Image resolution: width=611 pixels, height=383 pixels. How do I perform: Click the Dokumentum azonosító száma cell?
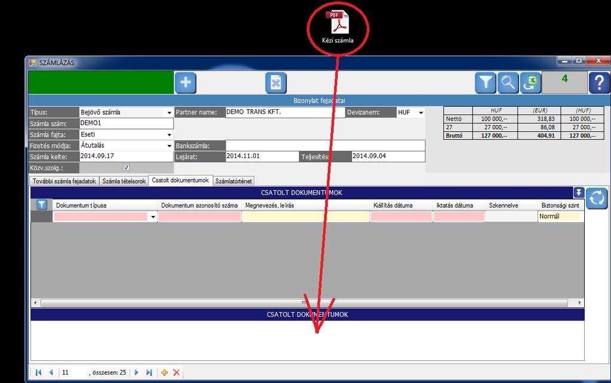pos(199,217)
